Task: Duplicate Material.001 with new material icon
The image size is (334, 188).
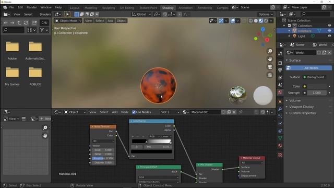Action: click(x=229, y=112)
